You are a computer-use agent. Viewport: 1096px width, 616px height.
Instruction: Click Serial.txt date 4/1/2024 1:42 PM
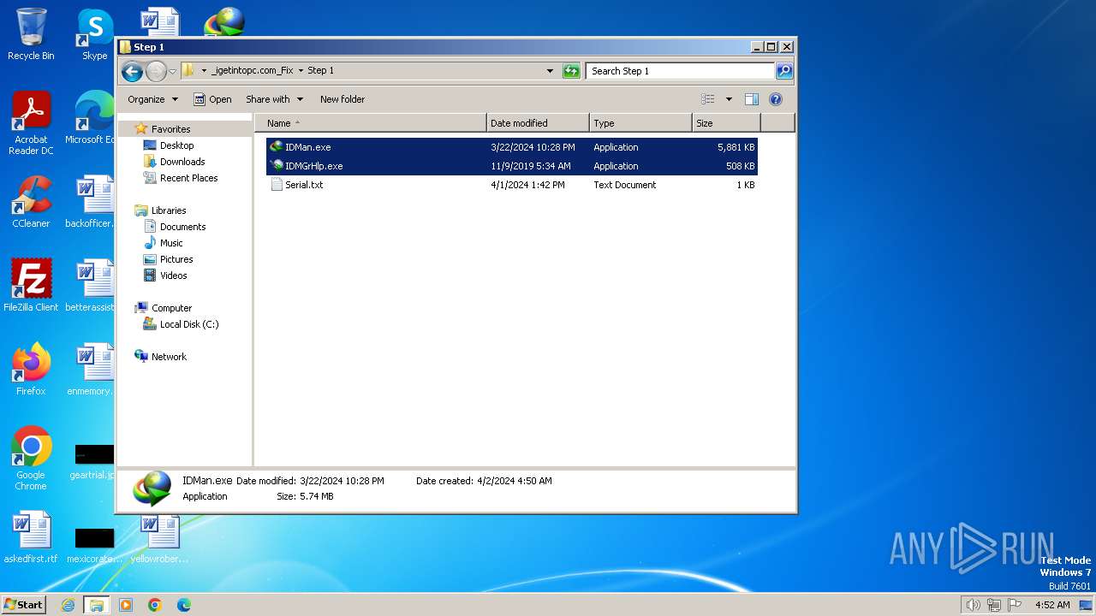(527, 185)
